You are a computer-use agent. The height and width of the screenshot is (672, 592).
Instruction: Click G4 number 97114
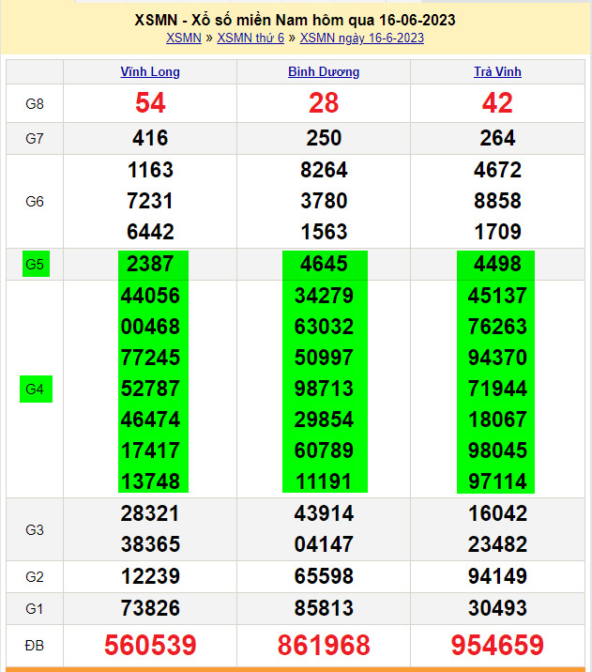pos(497,481)
